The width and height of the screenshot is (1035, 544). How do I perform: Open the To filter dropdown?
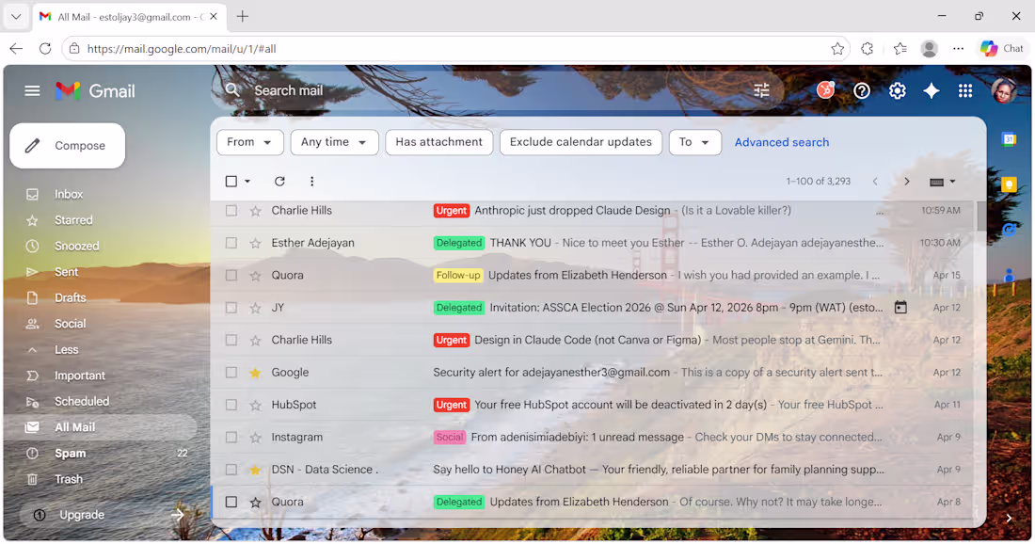695,142
